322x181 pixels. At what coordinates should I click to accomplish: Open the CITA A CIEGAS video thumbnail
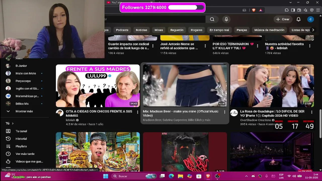98,86
